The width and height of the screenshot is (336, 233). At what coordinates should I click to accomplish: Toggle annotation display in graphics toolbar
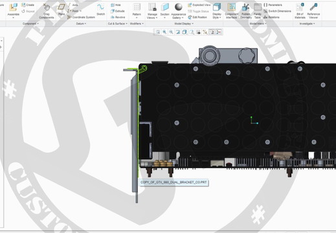[212, 32]
